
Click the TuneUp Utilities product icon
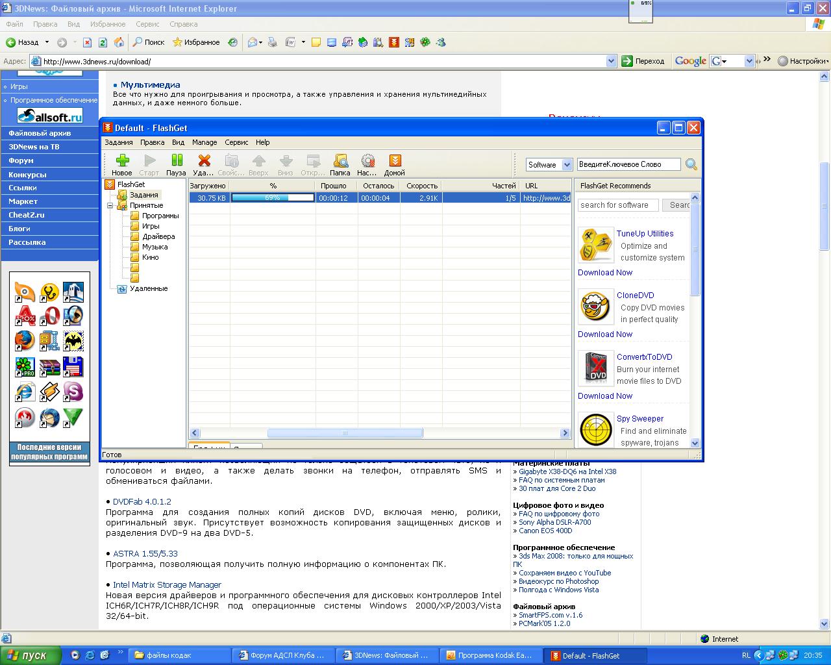[x=595, y=245]
